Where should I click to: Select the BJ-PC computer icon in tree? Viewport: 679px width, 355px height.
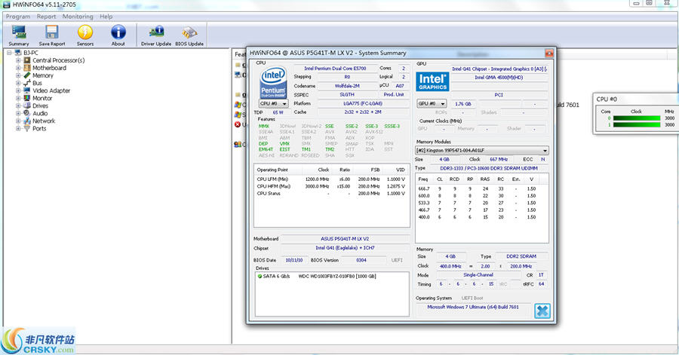(x=18, y=53)
